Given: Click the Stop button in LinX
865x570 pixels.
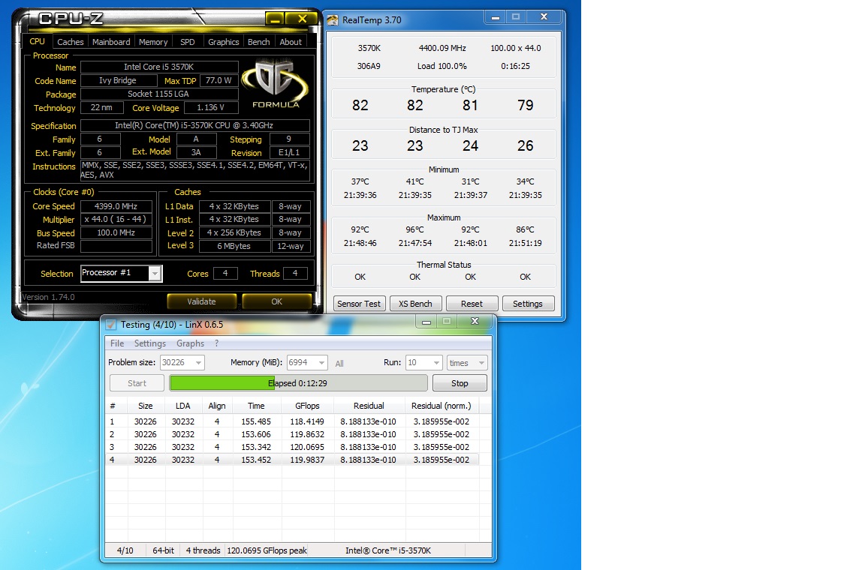Looking at the screenshot, I should 460,383.
